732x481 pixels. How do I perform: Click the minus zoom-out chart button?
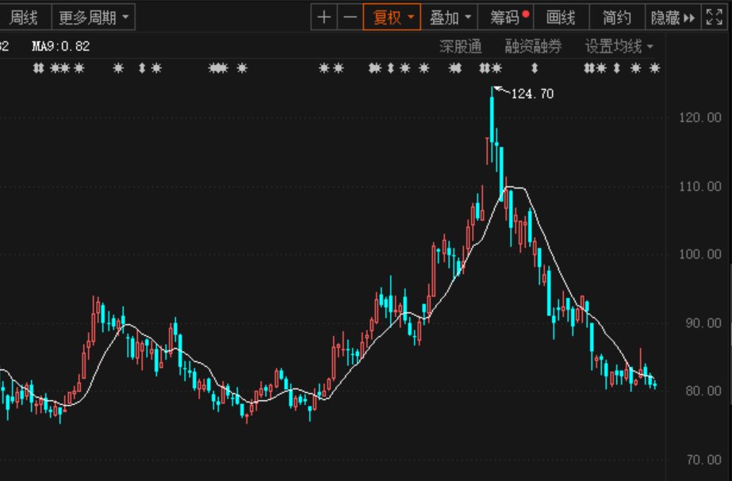pyautogui.click(x=350, y=17)
